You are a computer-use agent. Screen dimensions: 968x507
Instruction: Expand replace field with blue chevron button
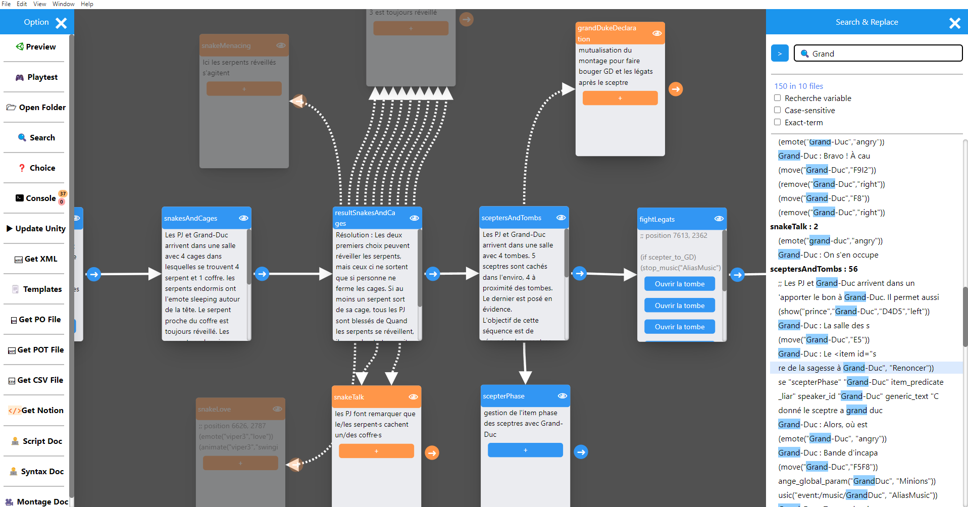(x=780, y=54)
